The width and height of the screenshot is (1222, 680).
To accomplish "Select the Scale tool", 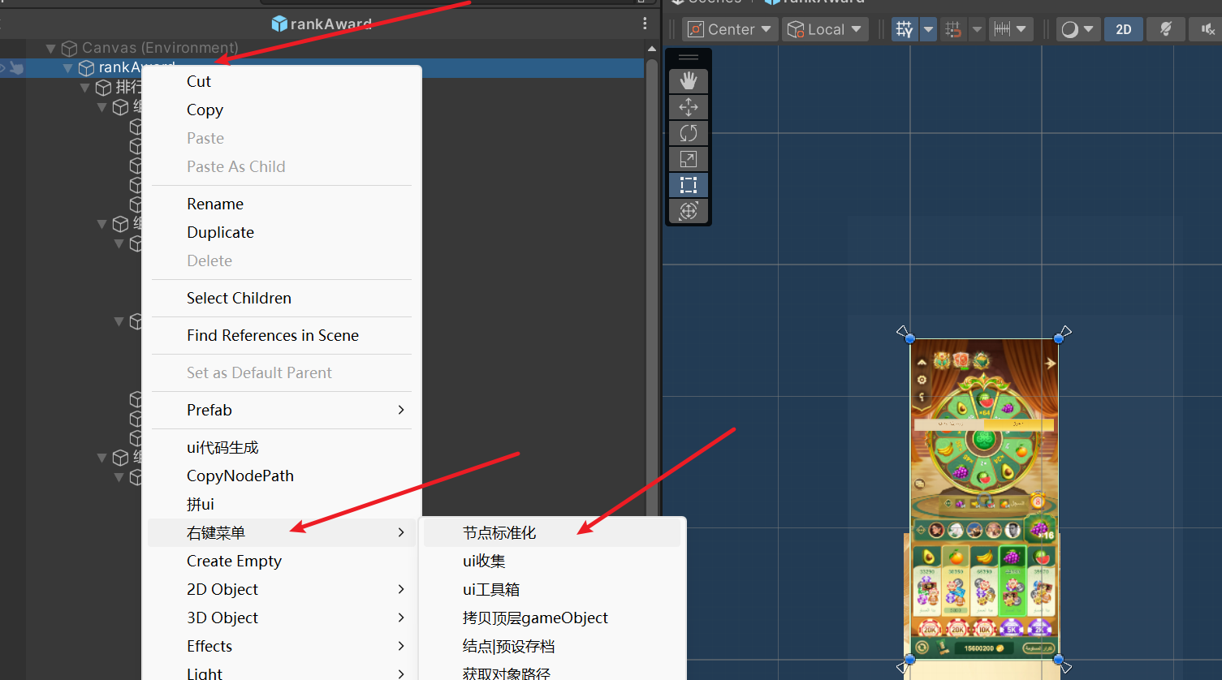I will (x=689, y=159).
